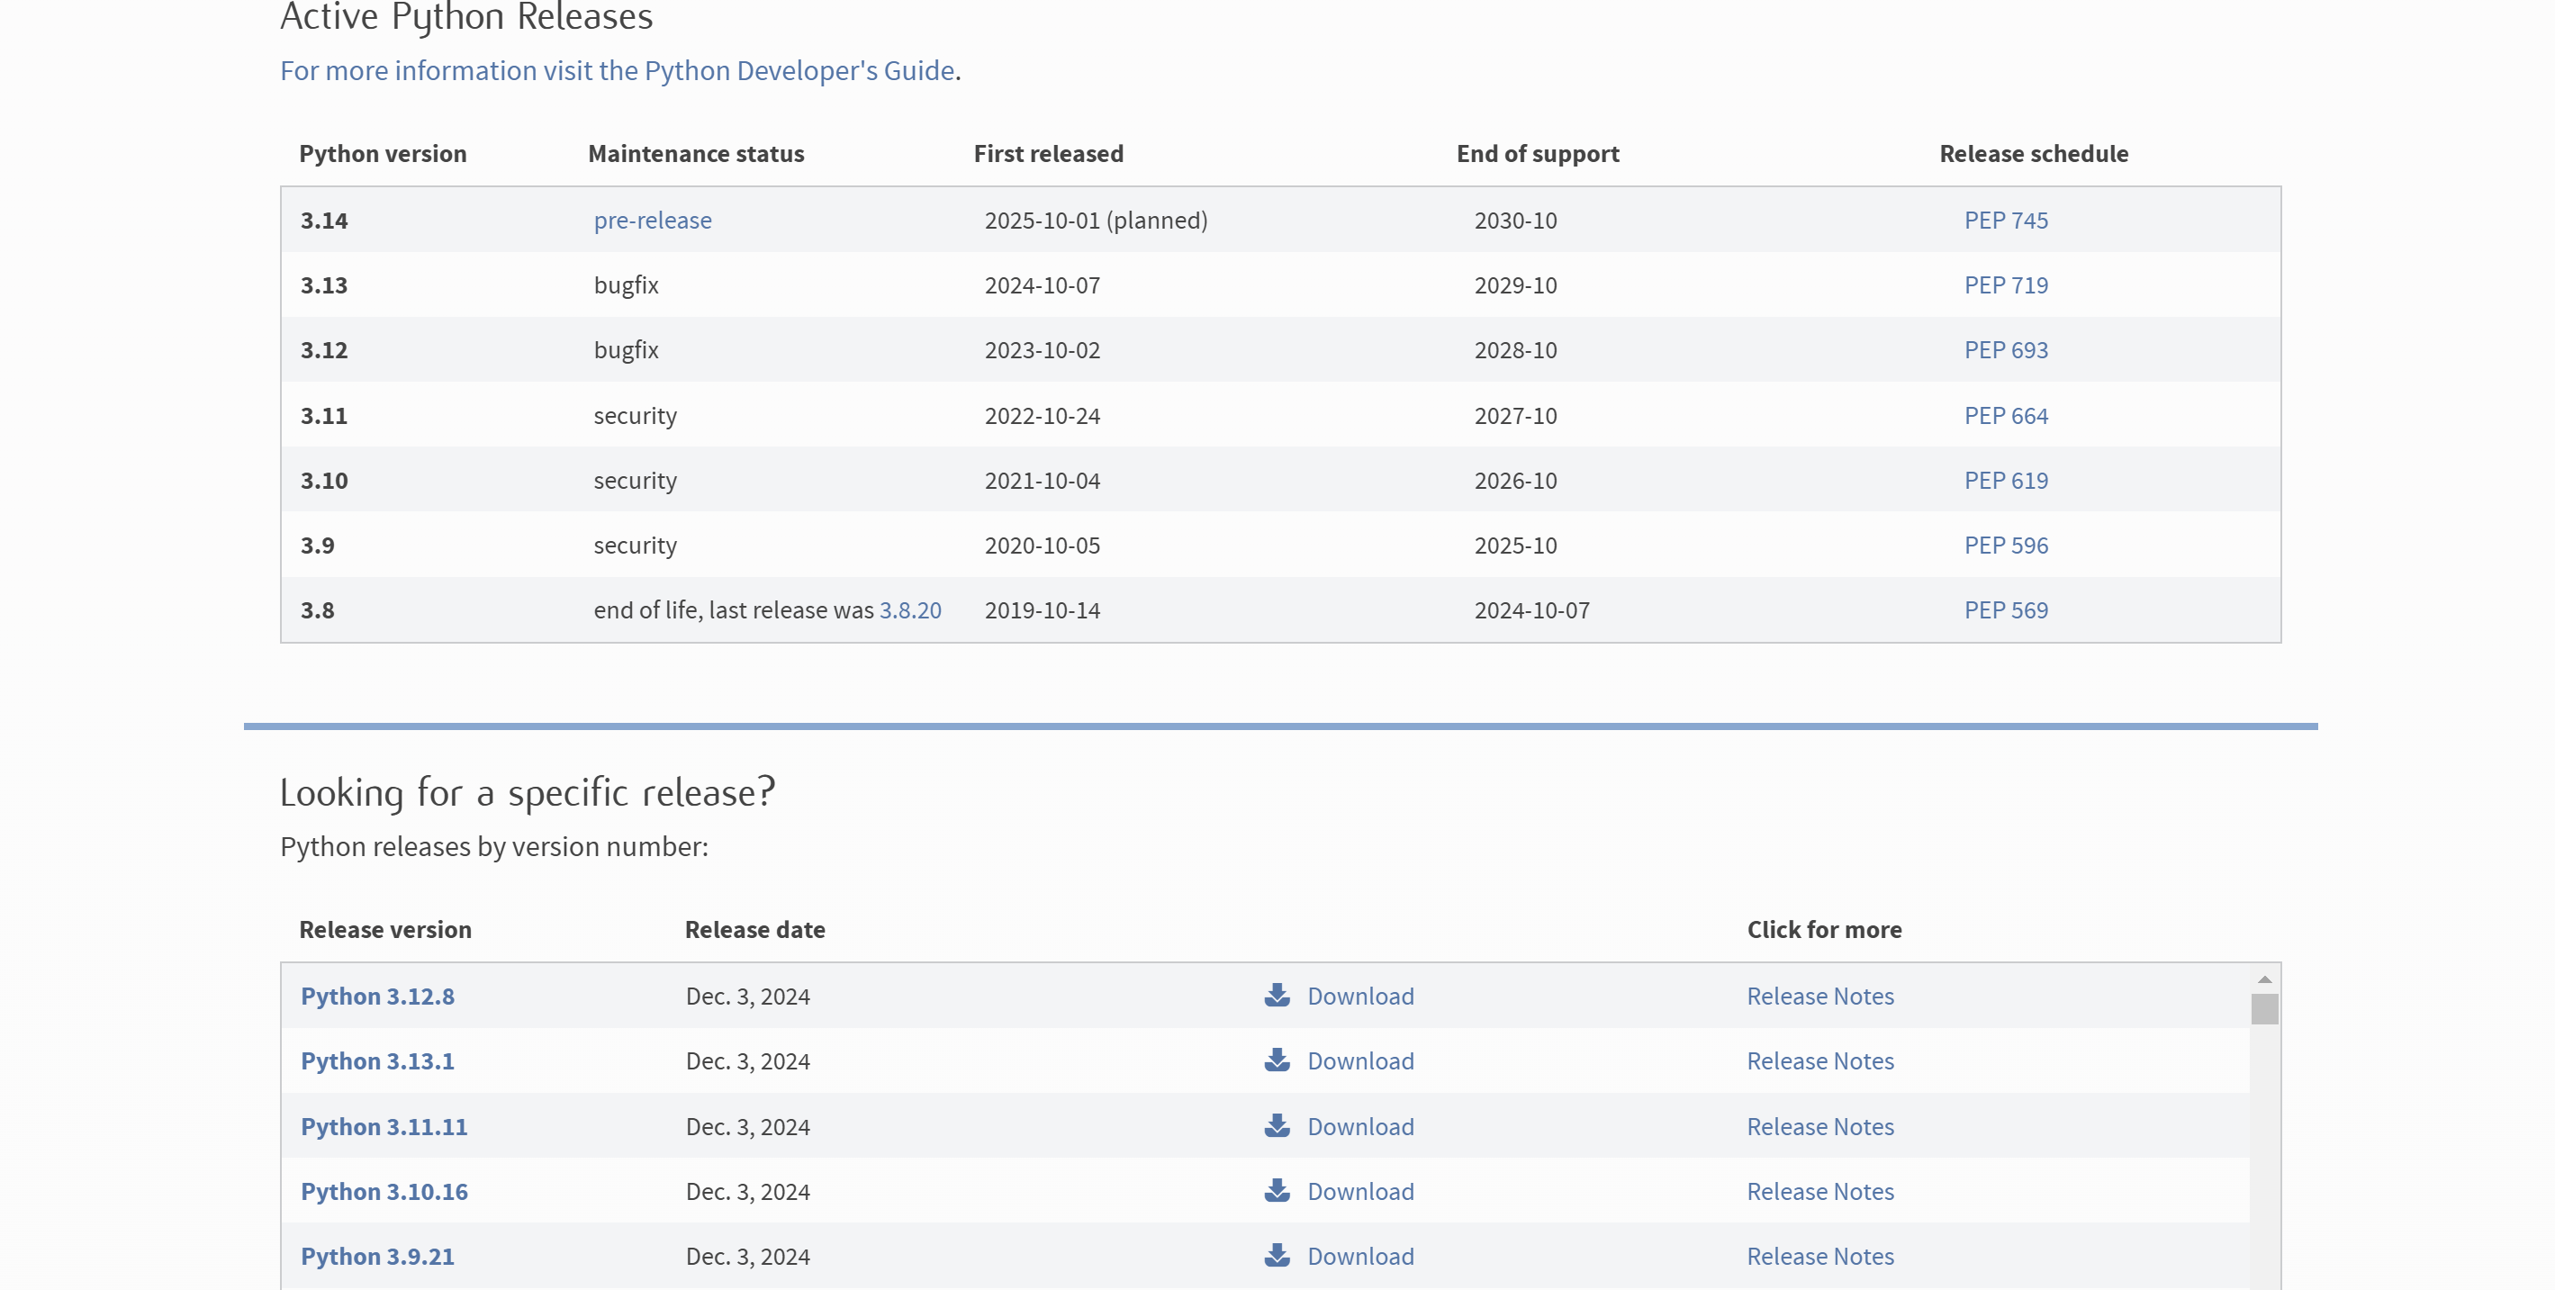Open PEP 596 for Python 3.9

(2005, 546)
